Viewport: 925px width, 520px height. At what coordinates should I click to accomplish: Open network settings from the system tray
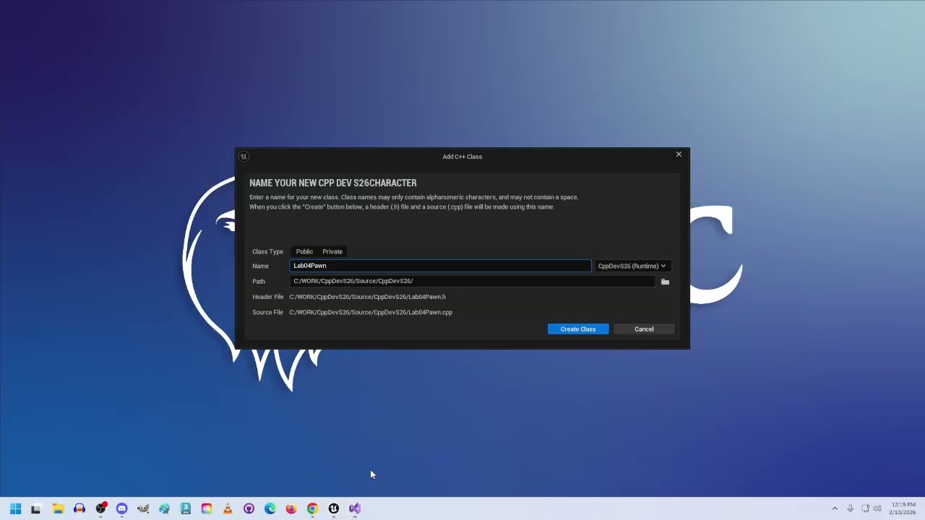(865, 508)
